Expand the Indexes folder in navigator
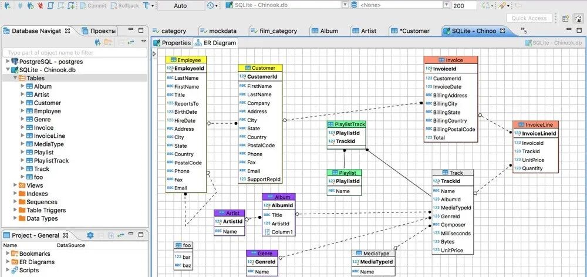Viewport: 587px width, 277px height. [15, 194]
